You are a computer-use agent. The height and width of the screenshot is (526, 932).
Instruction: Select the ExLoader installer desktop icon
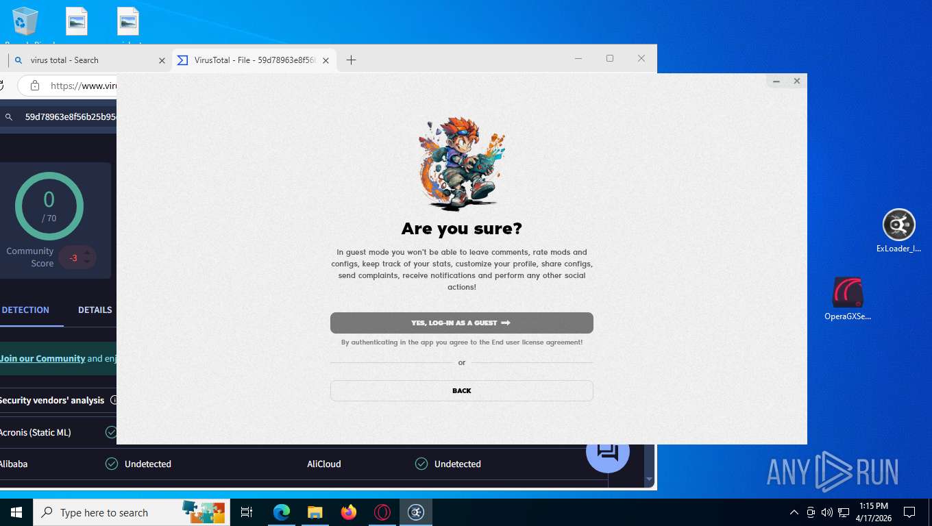click(x=898, y=231)
